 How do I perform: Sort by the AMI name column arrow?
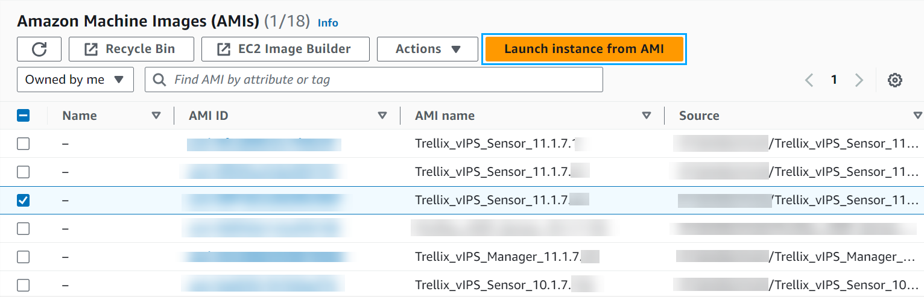pyautogui.click(x=647, y=116)
